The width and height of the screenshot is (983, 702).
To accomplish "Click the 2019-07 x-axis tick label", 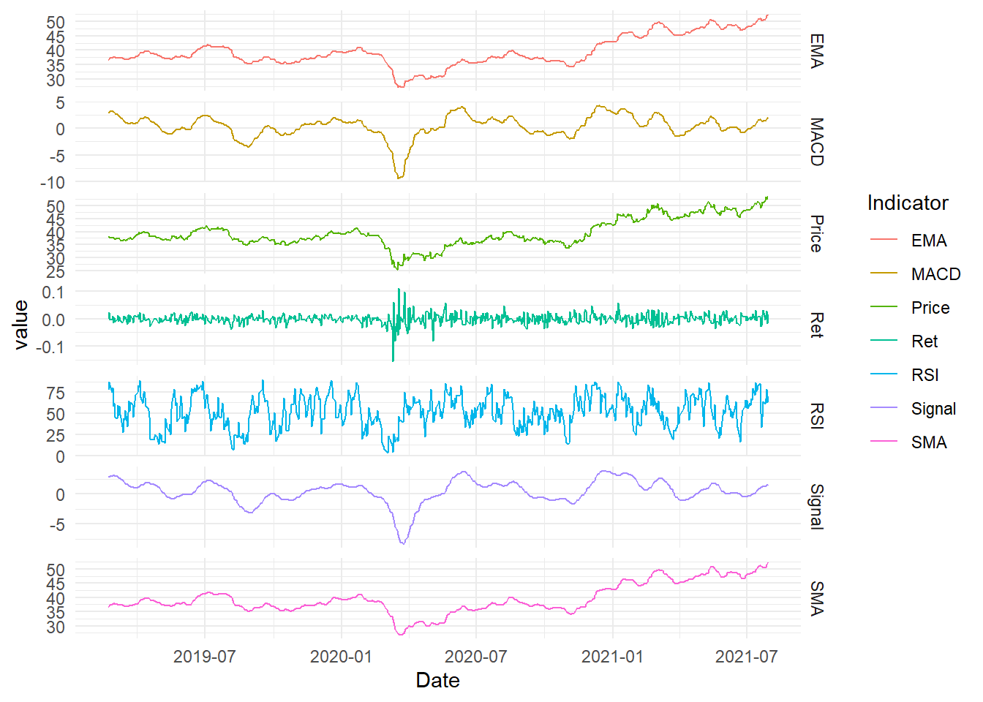I will 205,656.
